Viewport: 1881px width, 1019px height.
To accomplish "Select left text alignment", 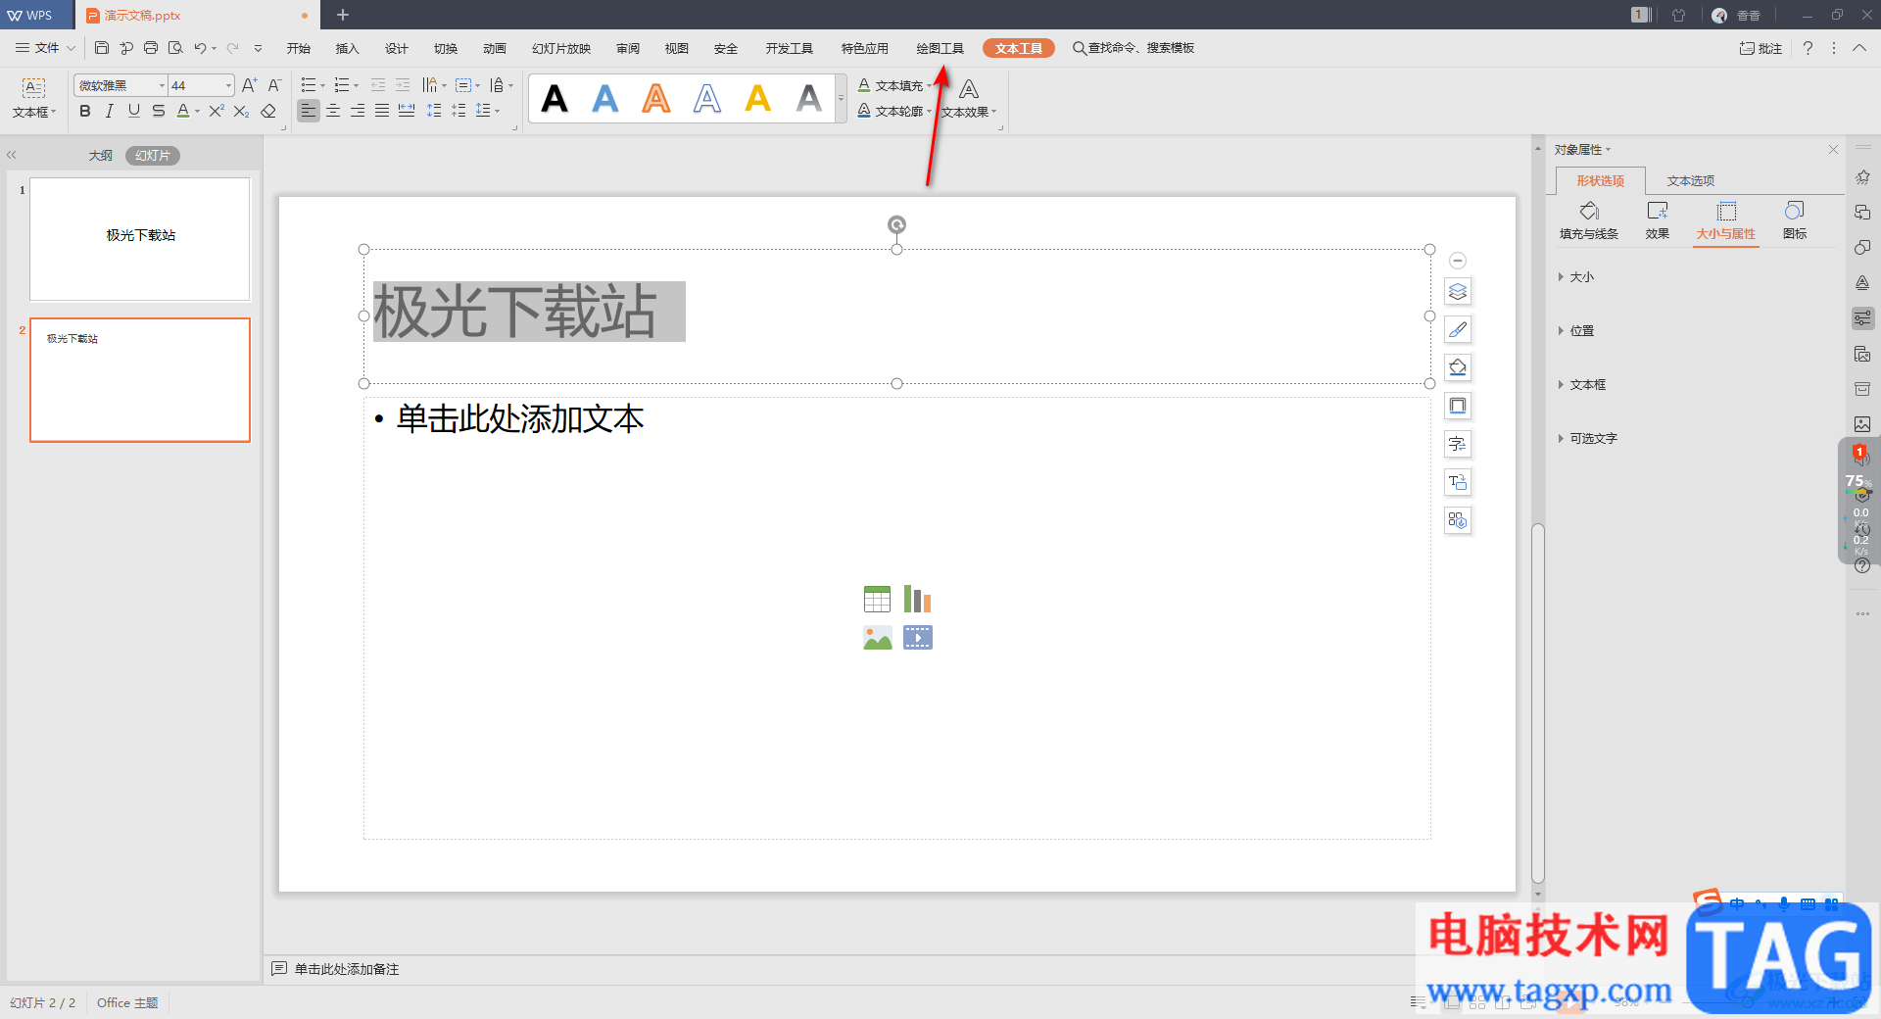I will click(309, 111).
